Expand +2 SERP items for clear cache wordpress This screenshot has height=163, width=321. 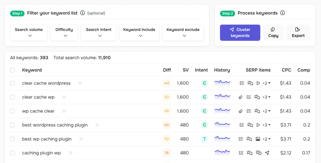tap(266, 83)
